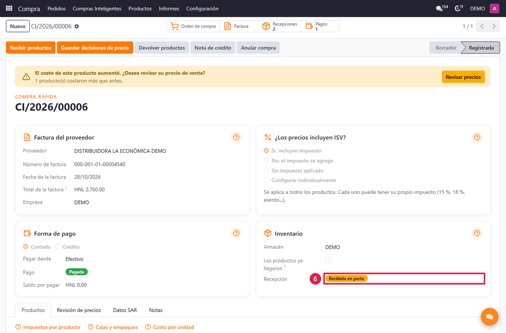Click help icon in Inventario card
Image resolution: width=506 pixels, height=333 pixels.
tap(477, 233)
